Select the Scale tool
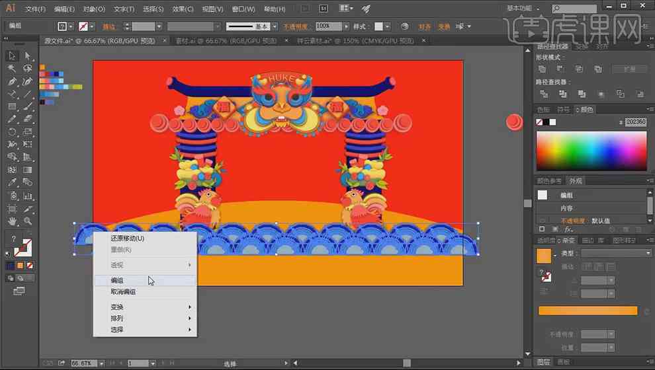The image size is (655, 370). (28, 132)
